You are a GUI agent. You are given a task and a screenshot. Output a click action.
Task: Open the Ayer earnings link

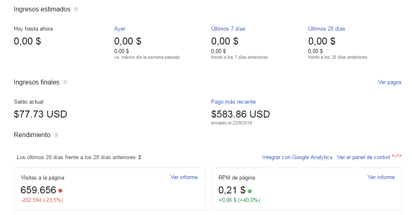pos(119,29)
